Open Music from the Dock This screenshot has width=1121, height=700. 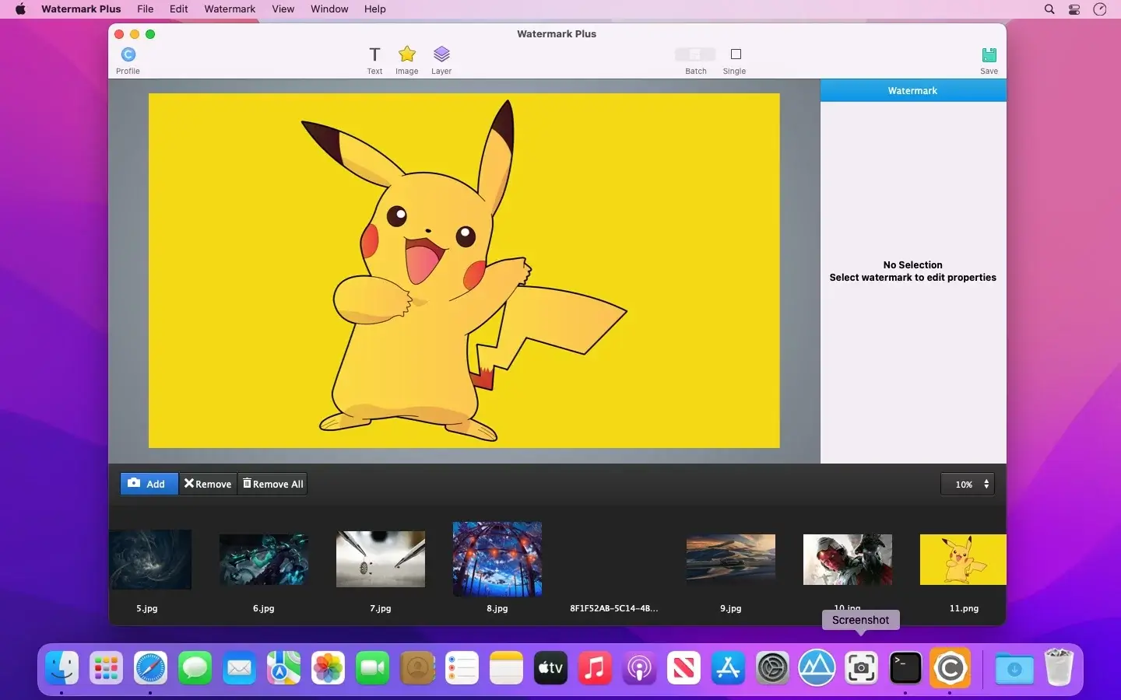tap(595, 668)
